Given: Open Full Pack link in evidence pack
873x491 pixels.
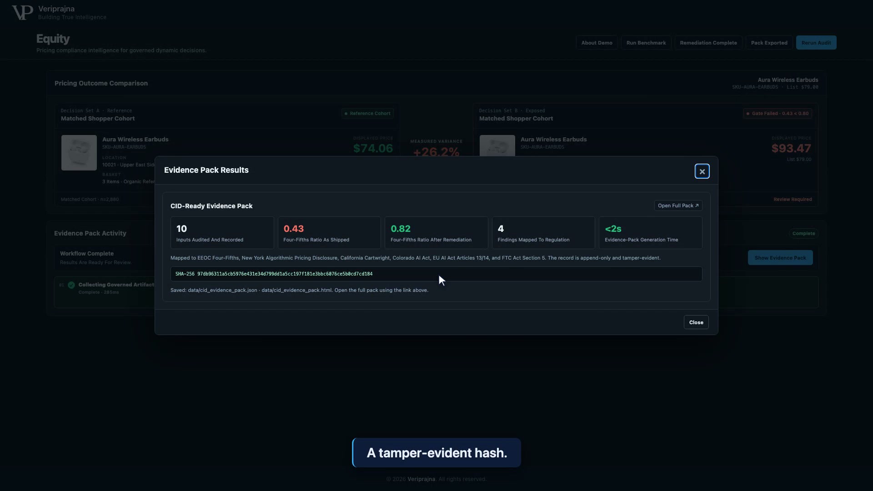Looking at the screenshot, I should pyautogui.click(x=678, y=205).
